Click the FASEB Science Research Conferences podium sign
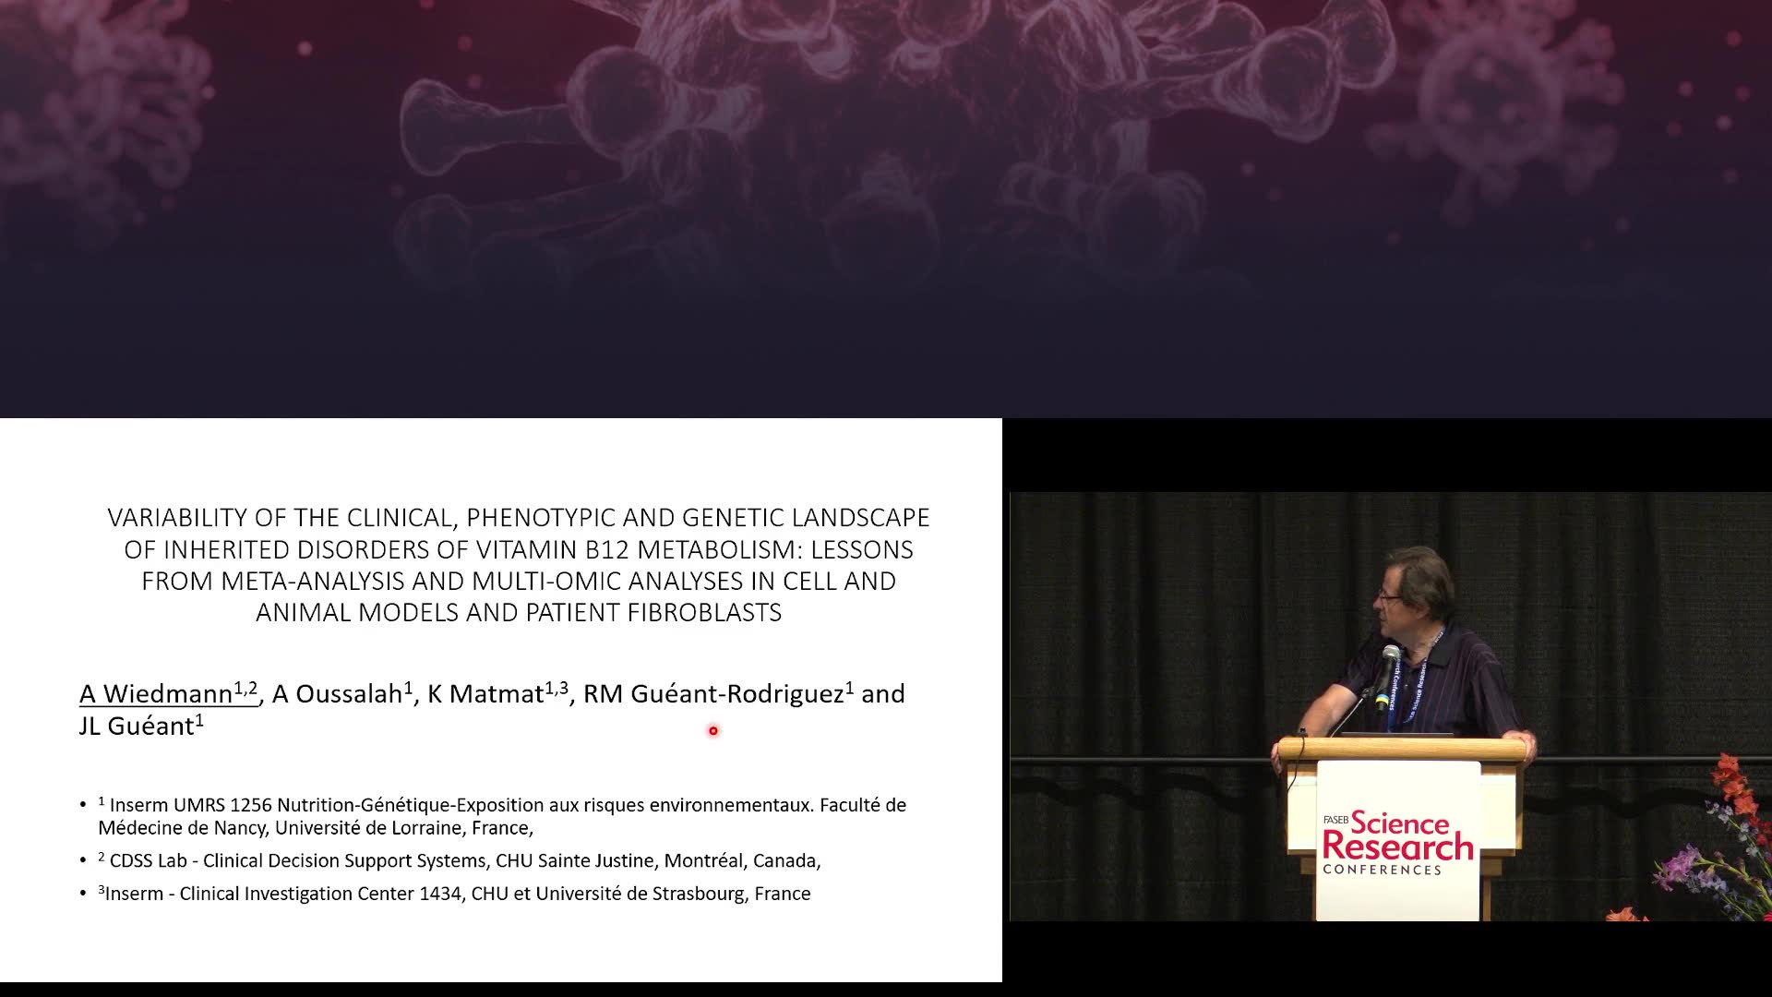The image size is (1772, 997). [1397, 840]
